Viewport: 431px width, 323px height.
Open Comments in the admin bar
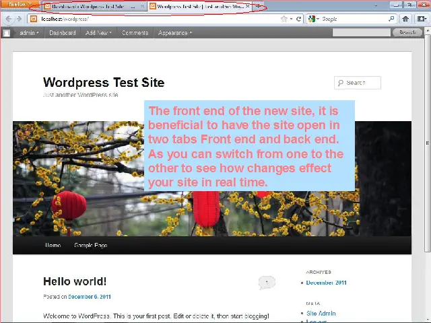point(135,33)
